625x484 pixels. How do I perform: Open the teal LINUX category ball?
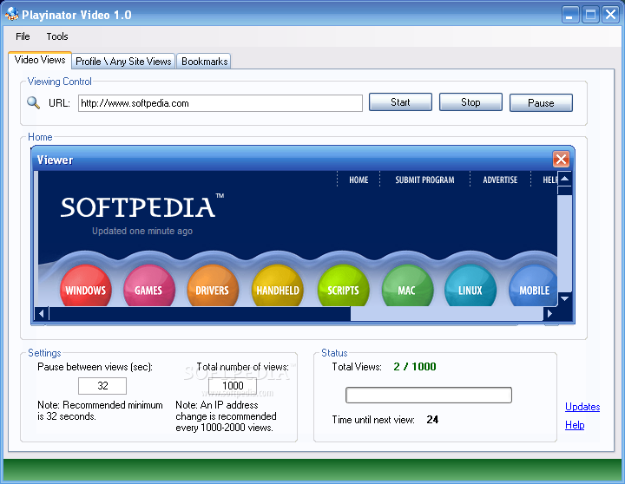(470, 286)
